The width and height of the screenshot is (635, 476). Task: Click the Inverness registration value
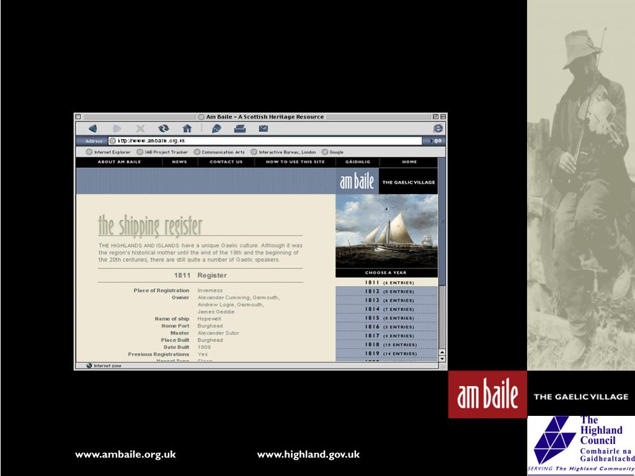(210, 291)
